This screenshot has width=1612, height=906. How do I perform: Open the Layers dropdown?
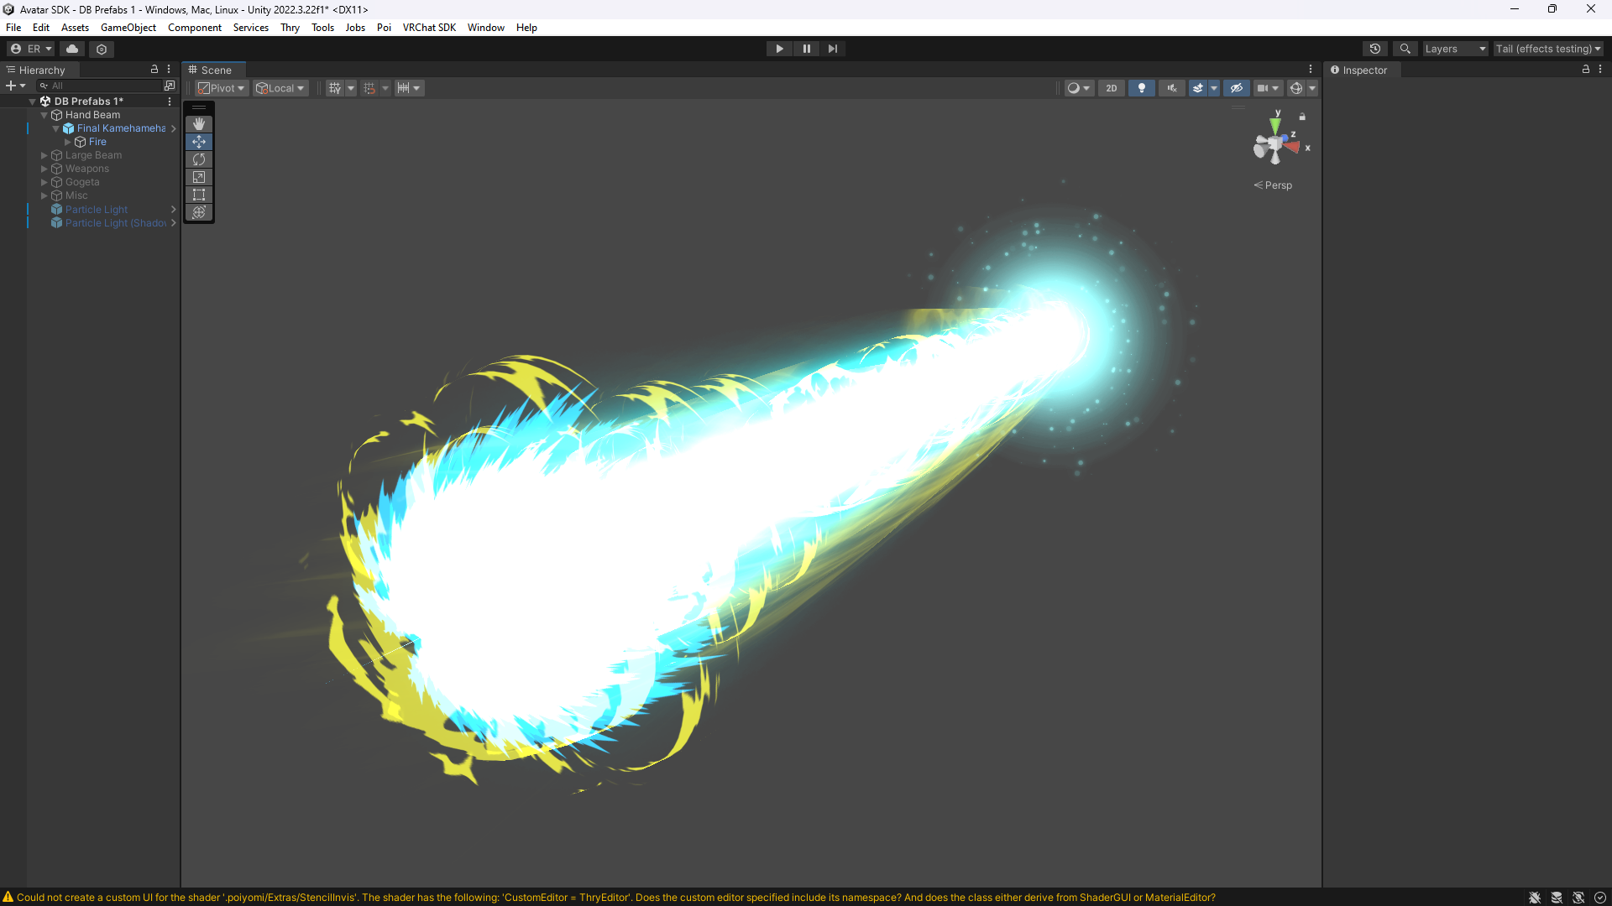click(x=1455, y=49)
